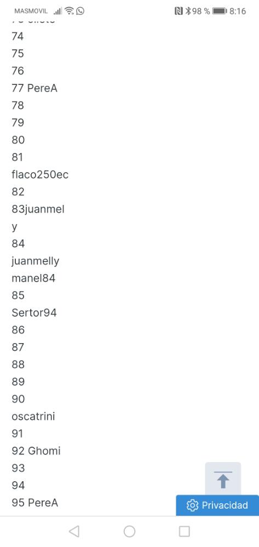Click the '95 PereA' entry
This screenshot has width=259, height=547.
coord(35,503)
